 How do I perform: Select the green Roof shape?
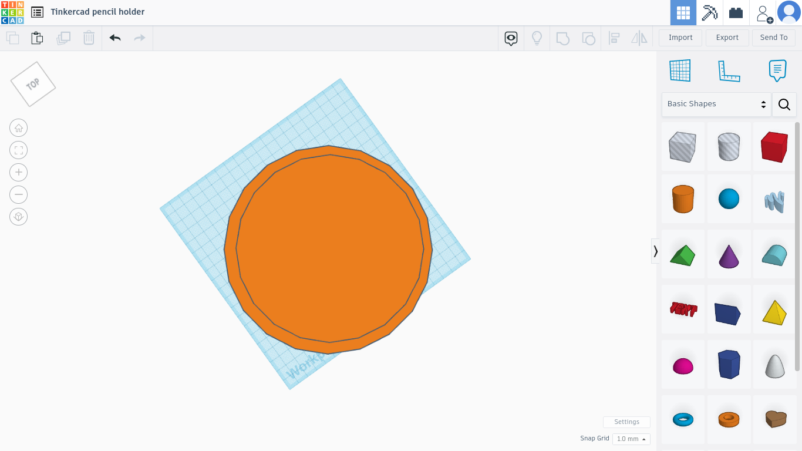(683, 255)
